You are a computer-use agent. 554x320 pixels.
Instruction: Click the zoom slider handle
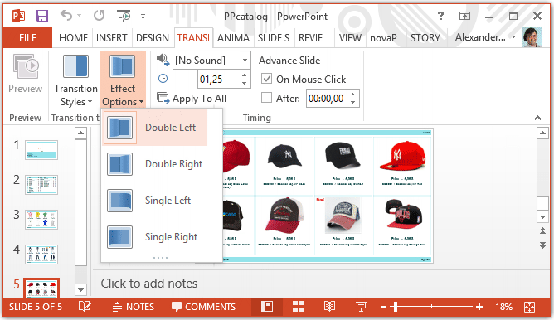tap(396, 307)
